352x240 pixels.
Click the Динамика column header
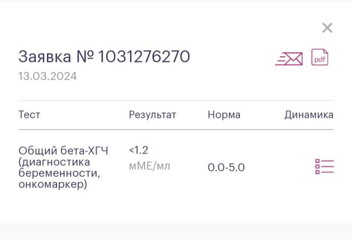(309, 115)
